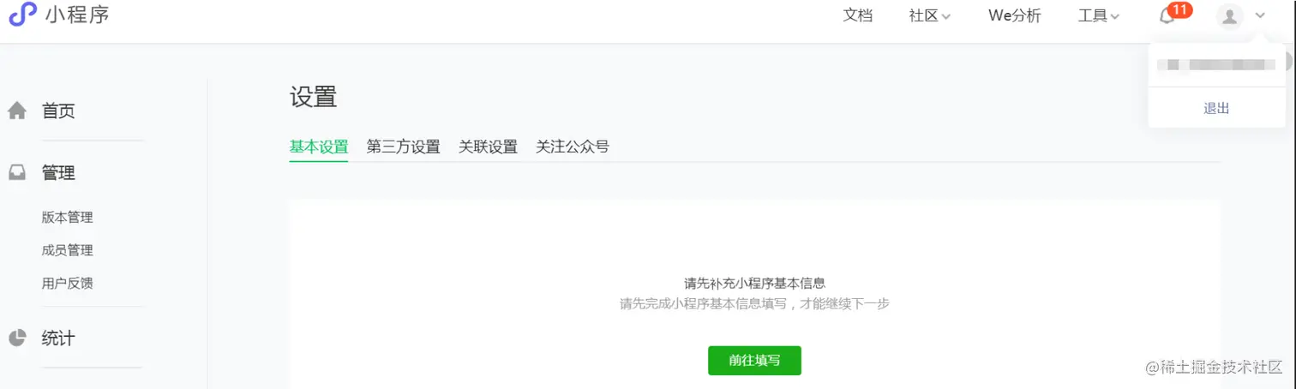Switch to the 关联设置 tab
Viewport: 1296px width, 389px height.
coord(488,147)
